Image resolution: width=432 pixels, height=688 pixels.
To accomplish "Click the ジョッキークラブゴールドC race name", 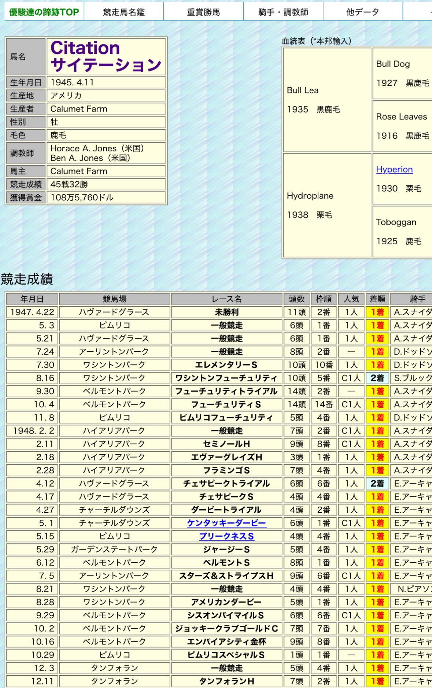I will click(227, 629).
